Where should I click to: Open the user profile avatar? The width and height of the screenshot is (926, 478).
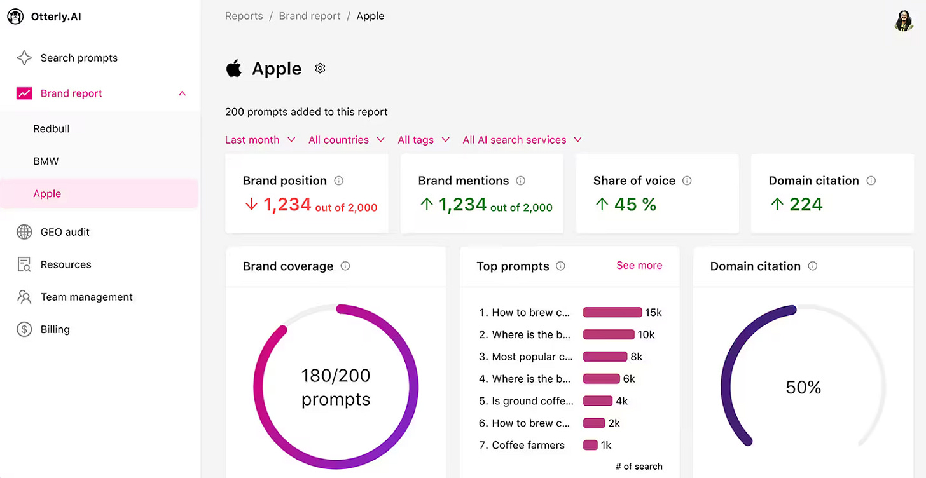tap(904, 21)
